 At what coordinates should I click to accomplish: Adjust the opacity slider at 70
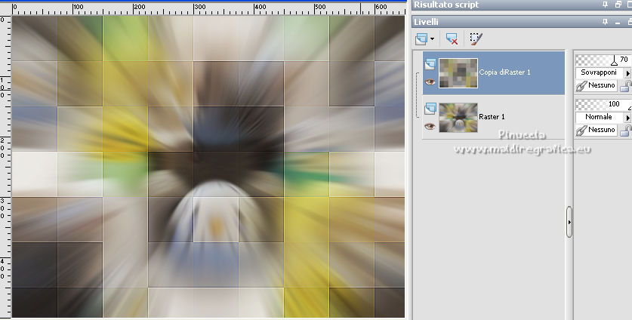(x=603, y=60)
